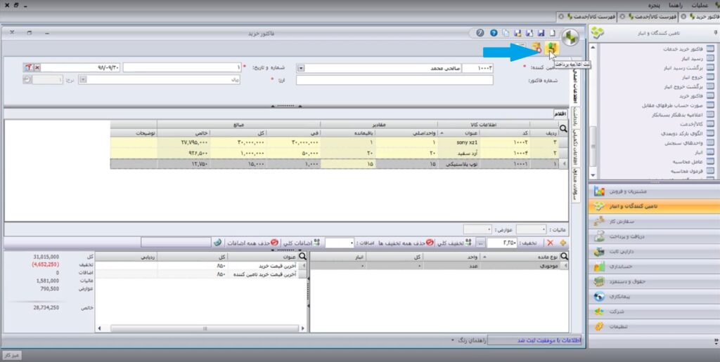Click the blue help question mark icon
This screenshot has width=720, height=362.
click(494, 33)
